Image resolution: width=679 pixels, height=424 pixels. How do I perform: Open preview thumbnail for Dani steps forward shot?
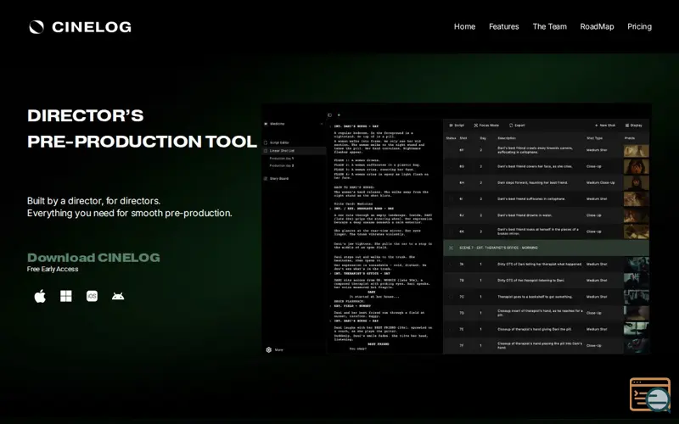click(x=636, y=182)
